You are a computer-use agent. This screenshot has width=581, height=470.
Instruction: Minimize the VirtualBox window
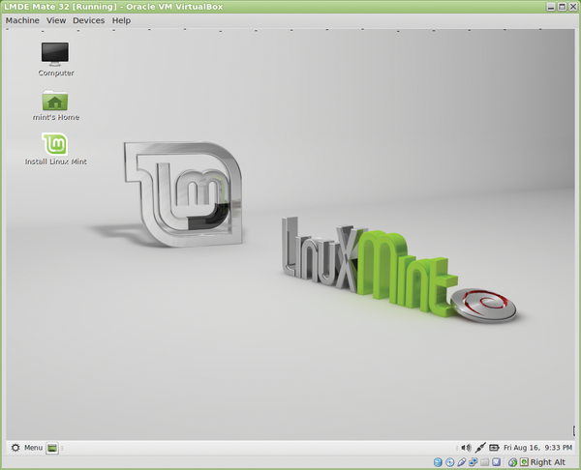(x=551, y=7)
